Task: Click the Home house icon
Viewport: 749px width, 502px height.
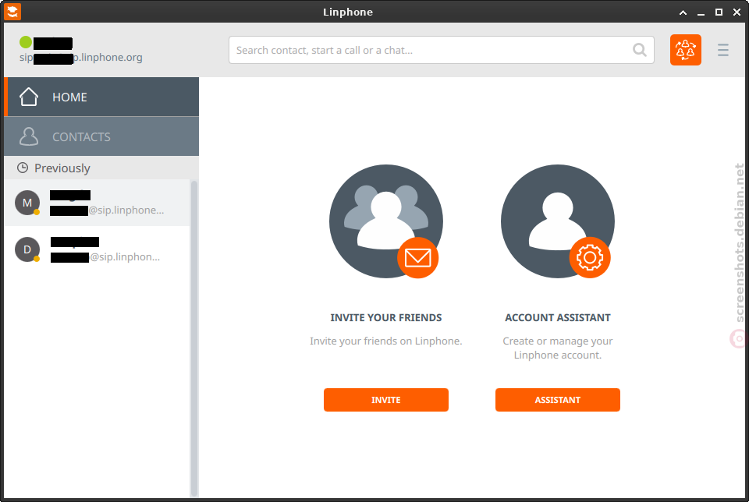Action: [x=29, y=97]
